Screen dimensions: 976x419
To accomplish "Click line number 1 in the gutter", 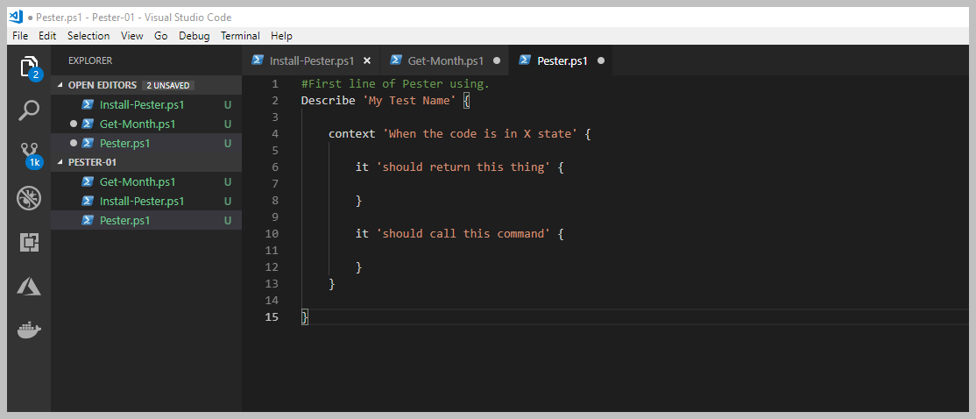I will 275,83.
